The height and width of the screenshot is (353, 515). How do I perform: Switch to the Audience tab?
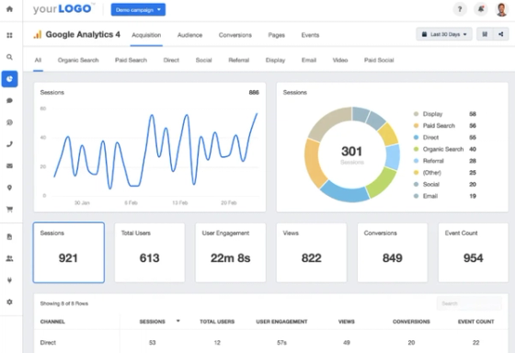pos(189,35)
